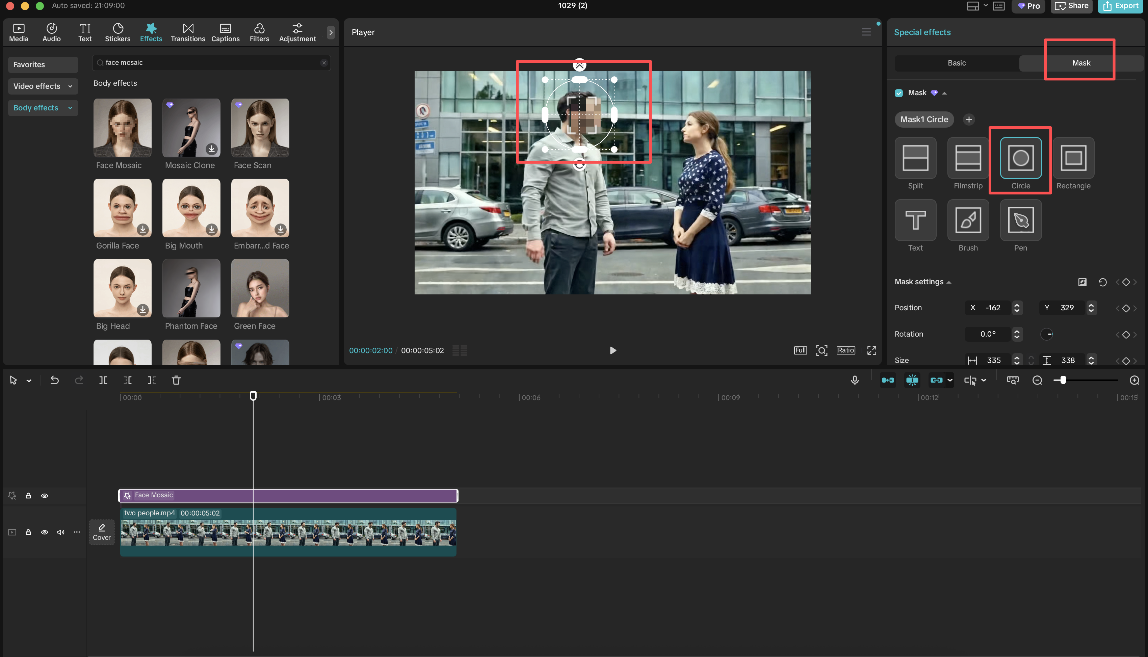
Task: Select the Brush mask tool
Action: tap(968, 220)
